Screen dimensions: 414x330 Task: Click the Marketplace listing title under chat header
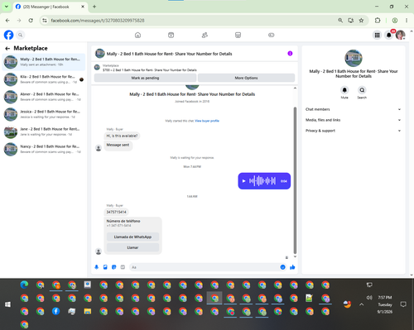coord(150,70)
